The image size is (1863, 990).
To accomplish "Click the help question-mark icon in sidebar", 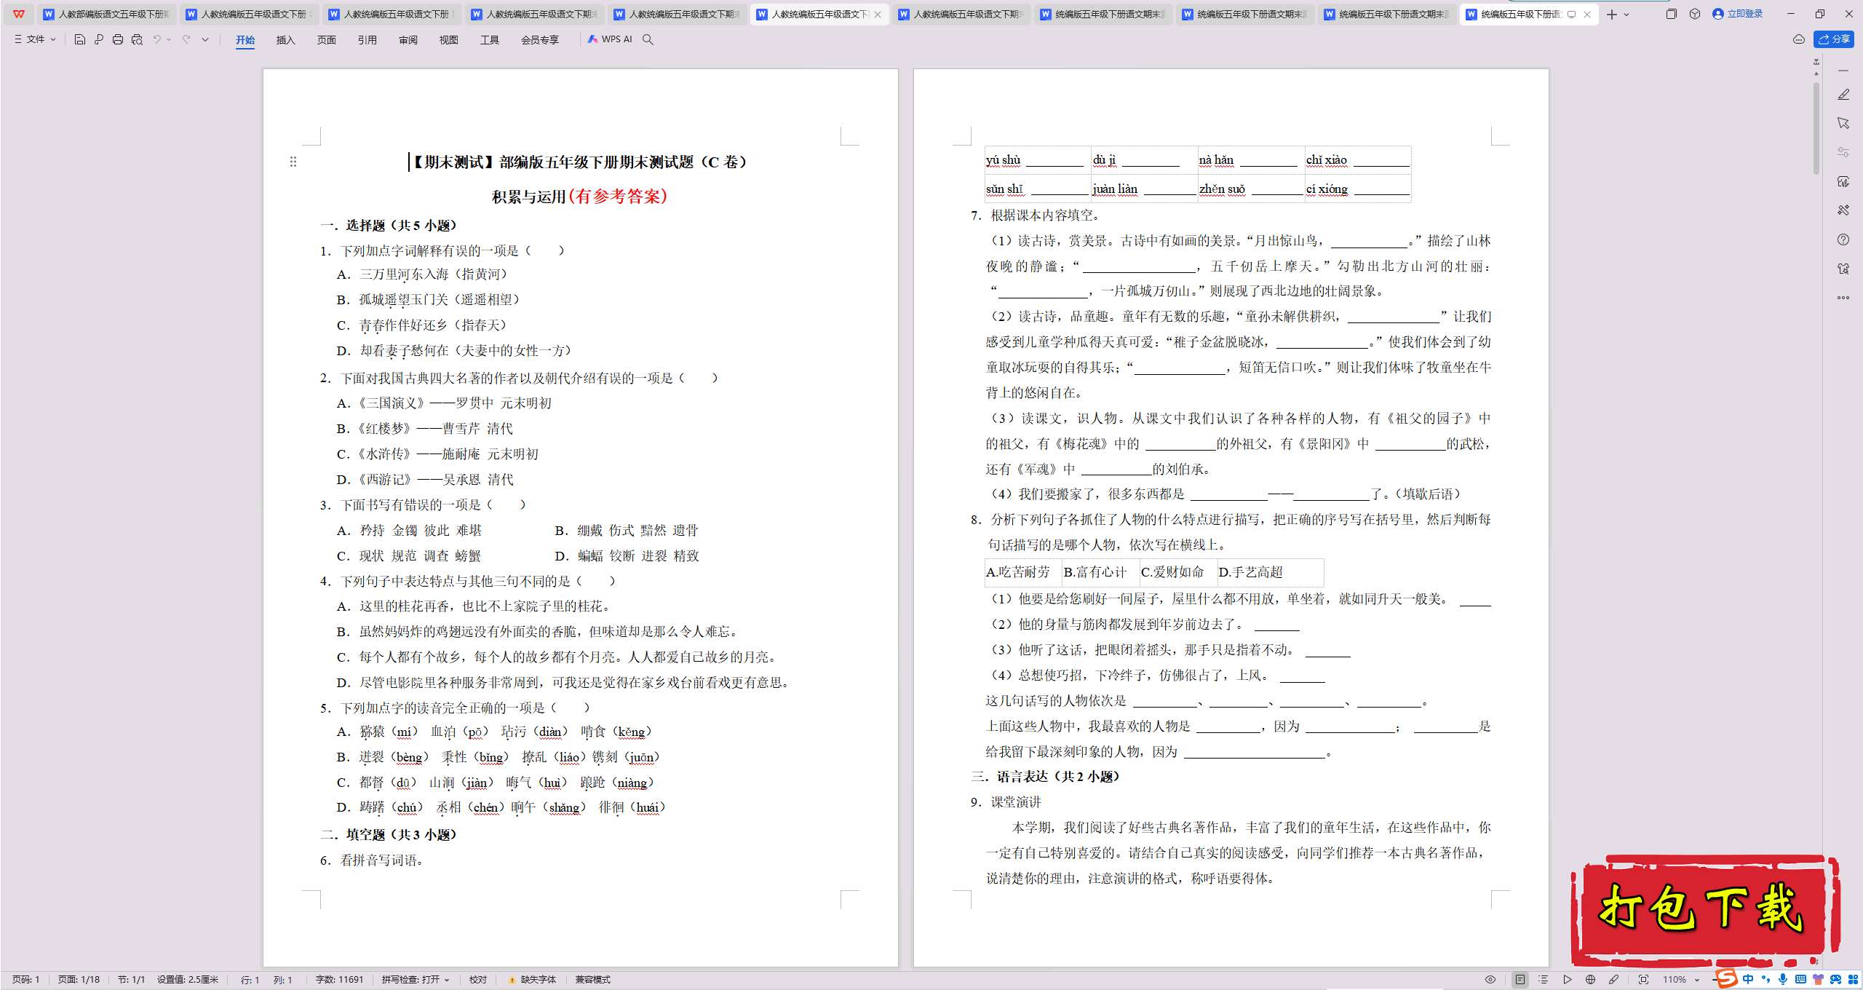I will [1843, 239].
